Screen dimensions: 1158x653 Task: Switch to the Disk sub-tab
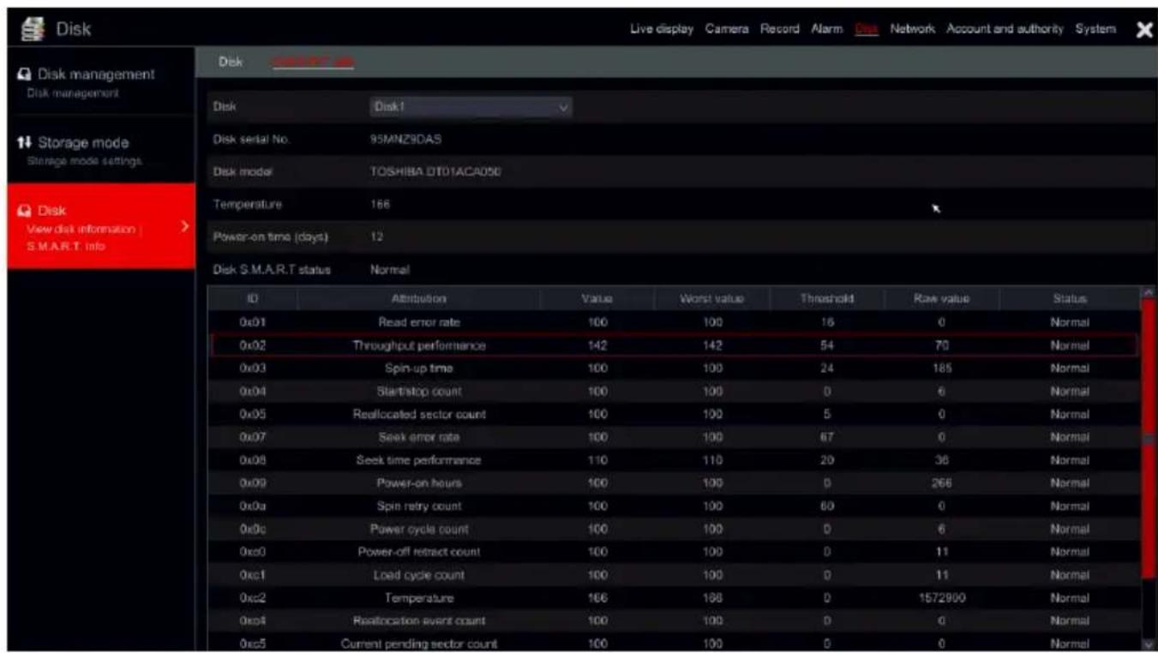coord(230,62)
